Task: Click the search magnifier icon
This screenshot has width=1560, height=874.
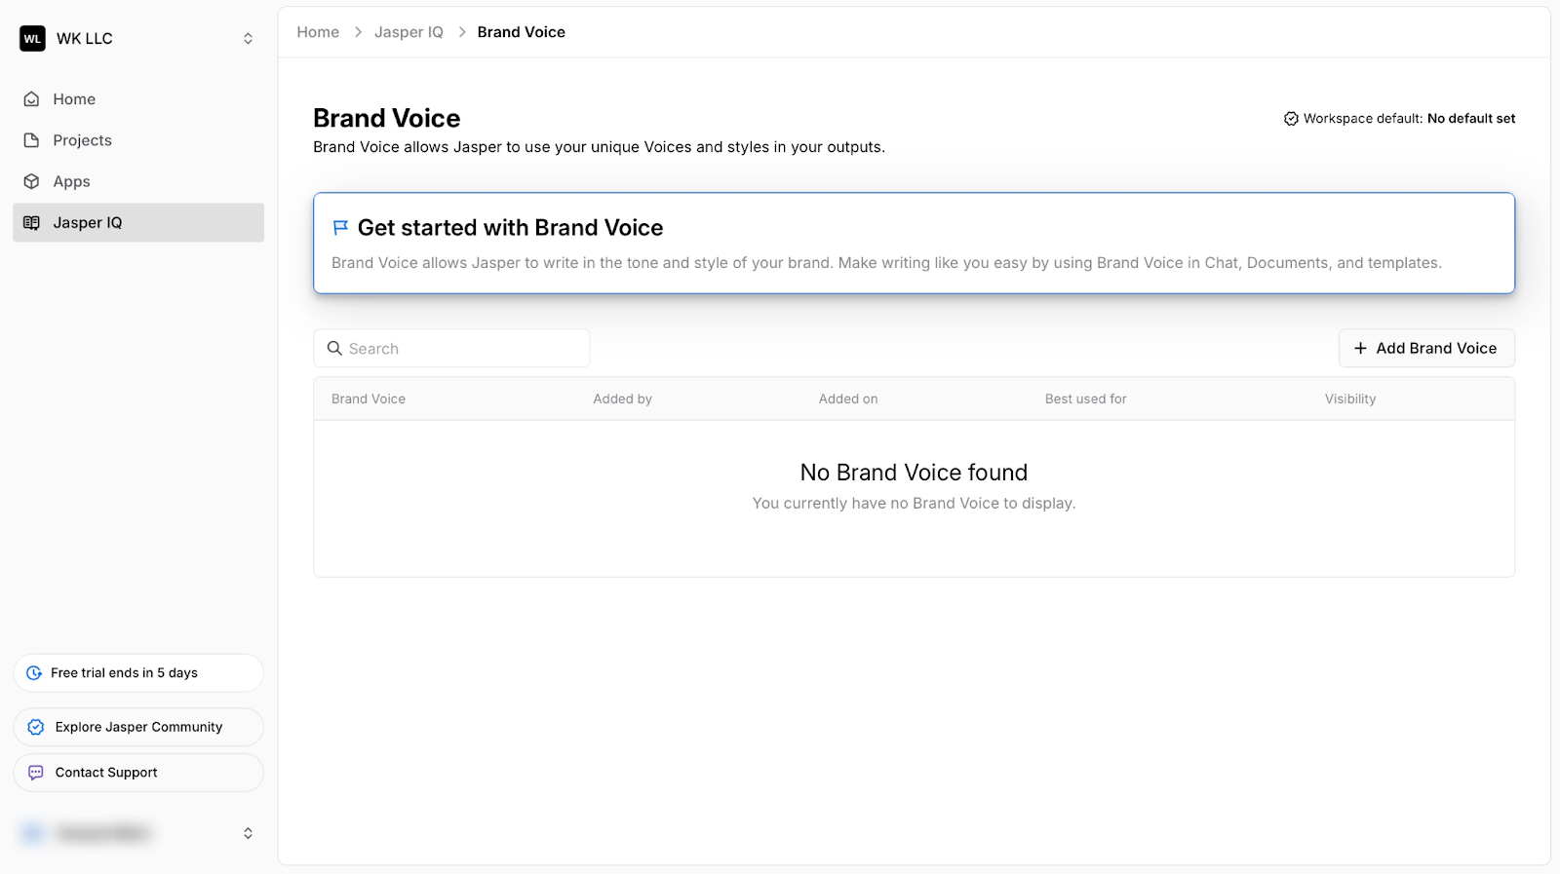Action: tap(334, 349)
